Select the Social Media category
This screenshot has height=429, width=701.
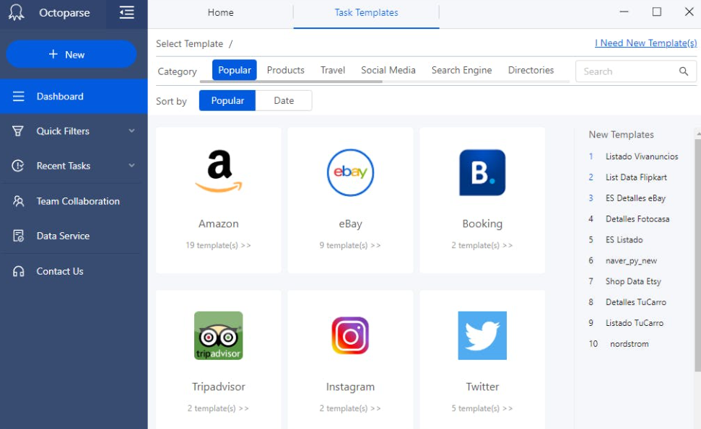[388, 70]
